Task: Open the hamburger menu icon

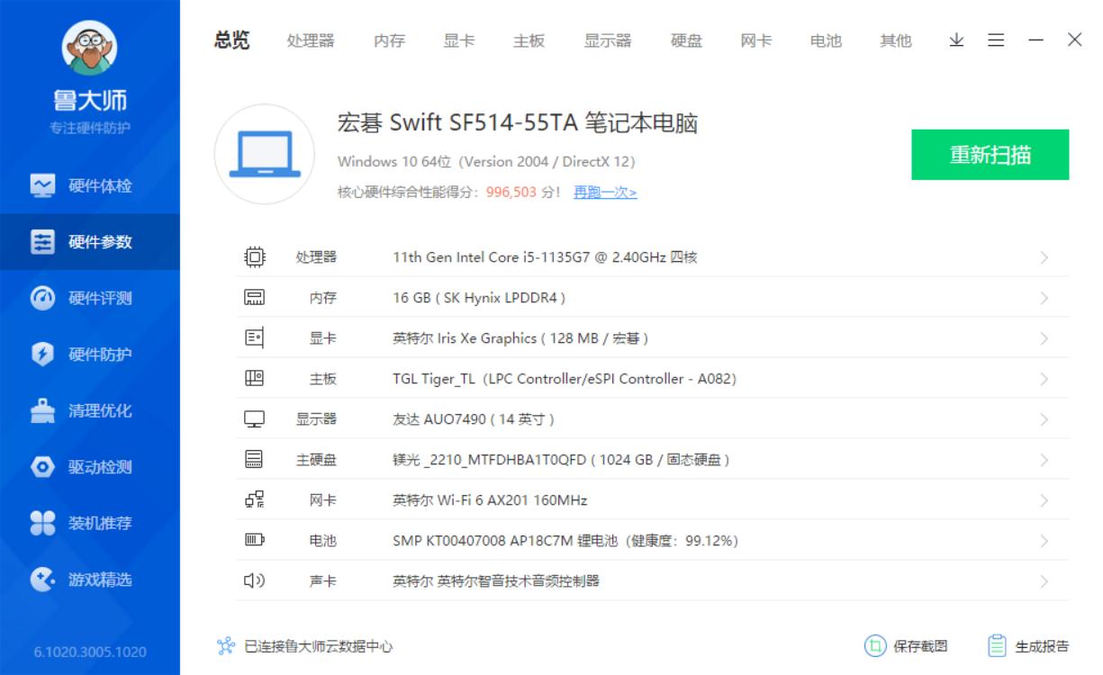Action: (x=995, y=40)
